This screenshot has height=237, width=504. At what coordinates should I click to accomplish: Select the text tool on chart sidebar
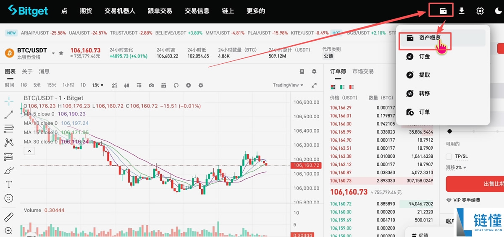9,184
